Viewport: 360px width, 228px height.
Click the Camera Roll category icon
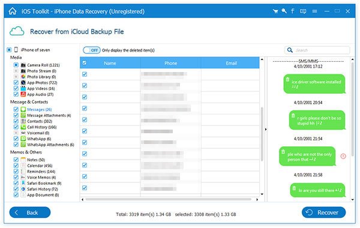23,65
